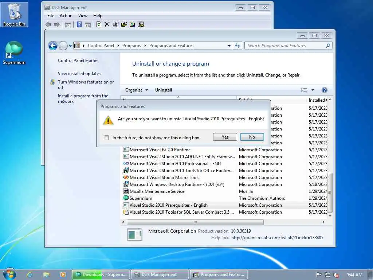Select Microsoft Visual Studio 2010 Professional - ENU
Viewport: 373px width, 280px height.
tap(224, 164)
